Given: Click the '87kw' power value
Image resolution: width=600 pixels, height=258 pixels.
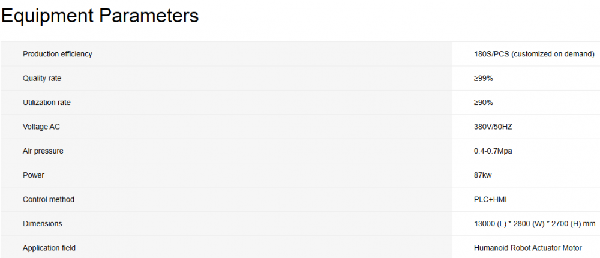Looking at the screenshot, I should pos(483,175).
